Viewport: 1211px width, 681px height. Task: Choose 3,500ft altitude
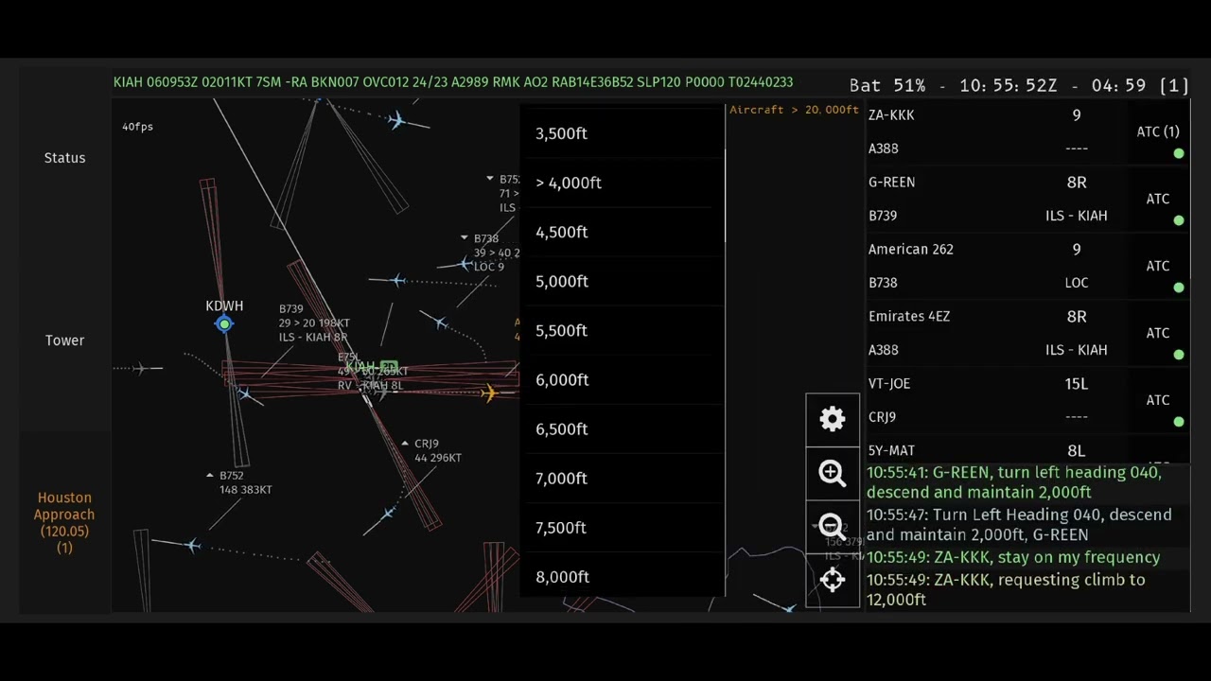[623, 133]
